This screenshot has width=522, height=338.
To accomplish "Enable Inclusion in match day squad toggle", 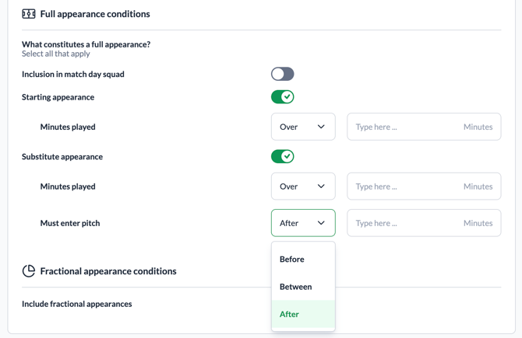I will click(282, 74).
